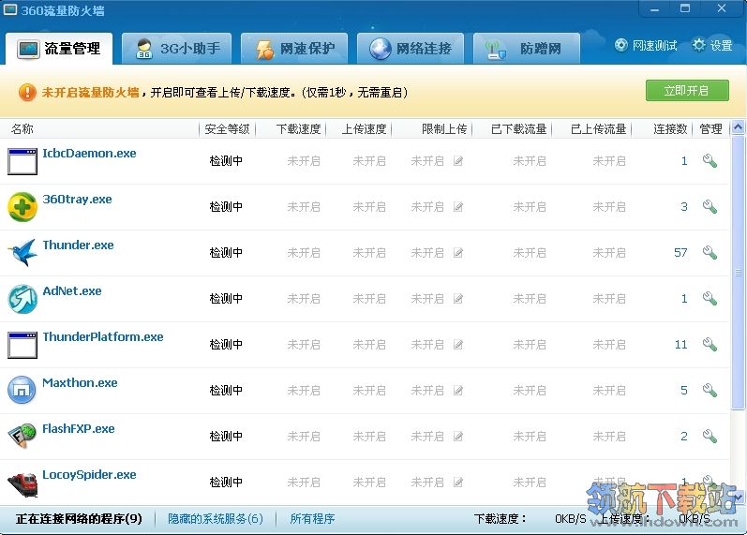Click scrollbar up arrow of process list

coord(738,127)
